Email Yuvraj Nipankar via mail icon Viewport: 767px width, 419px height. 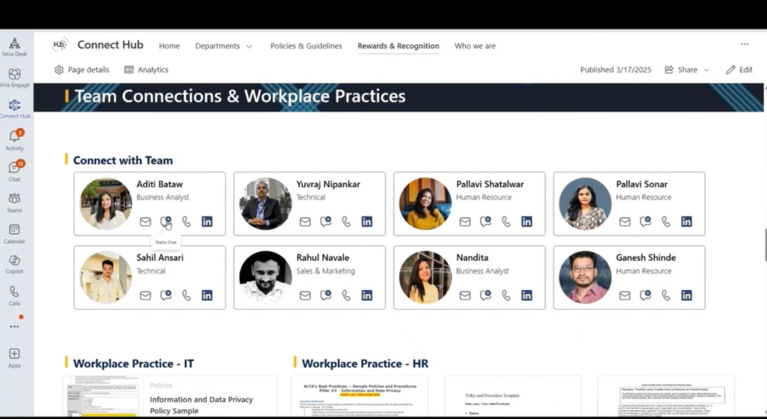(306, 222)
